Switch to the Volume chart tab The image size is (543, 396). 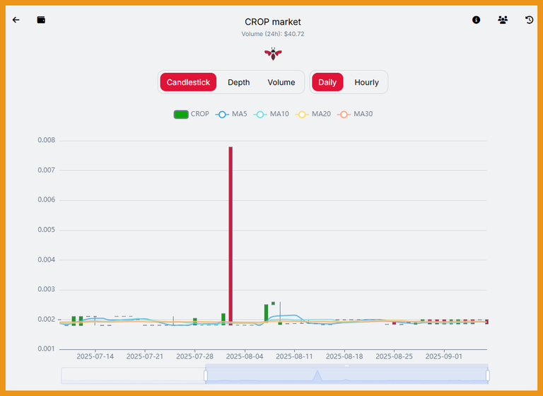tap(281, 82)
